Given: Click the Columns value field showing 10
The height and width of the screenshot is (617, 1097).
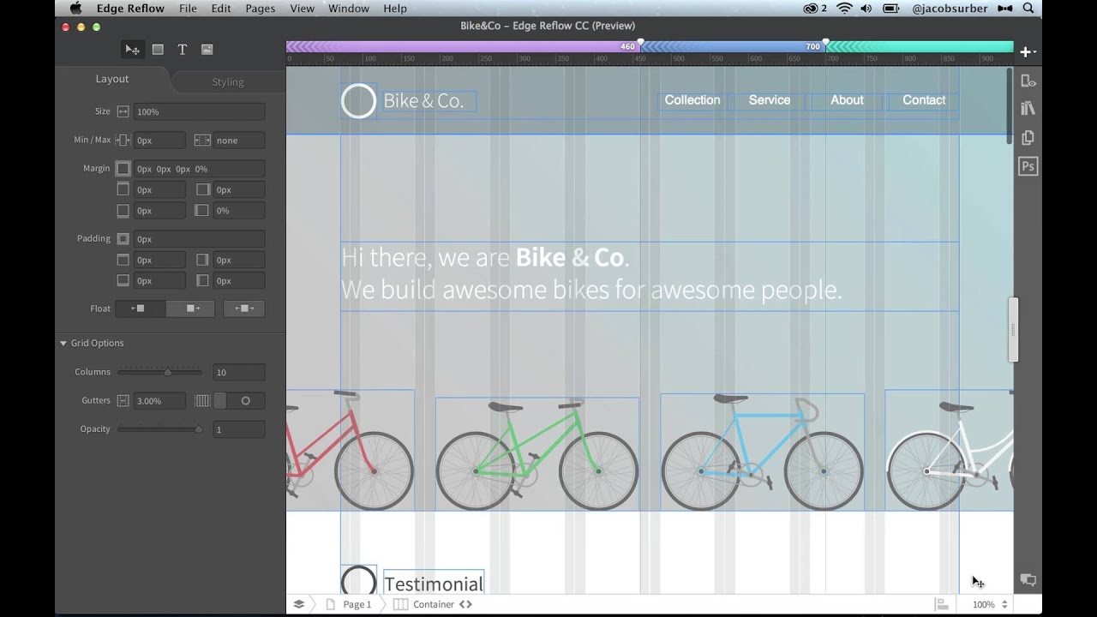Looking at the screenshot, I should click(x=239, y=372).
